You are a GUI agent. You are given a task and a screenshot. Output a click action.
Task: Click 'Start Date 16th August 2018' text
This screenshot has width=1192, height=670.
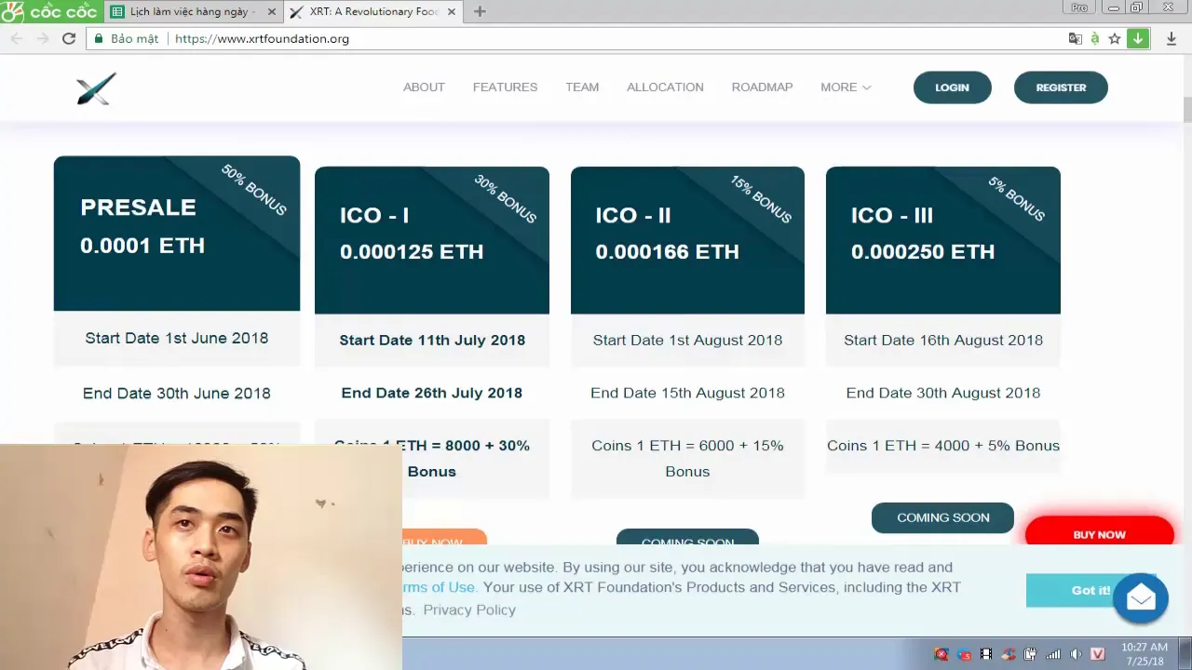coord(943,341)
